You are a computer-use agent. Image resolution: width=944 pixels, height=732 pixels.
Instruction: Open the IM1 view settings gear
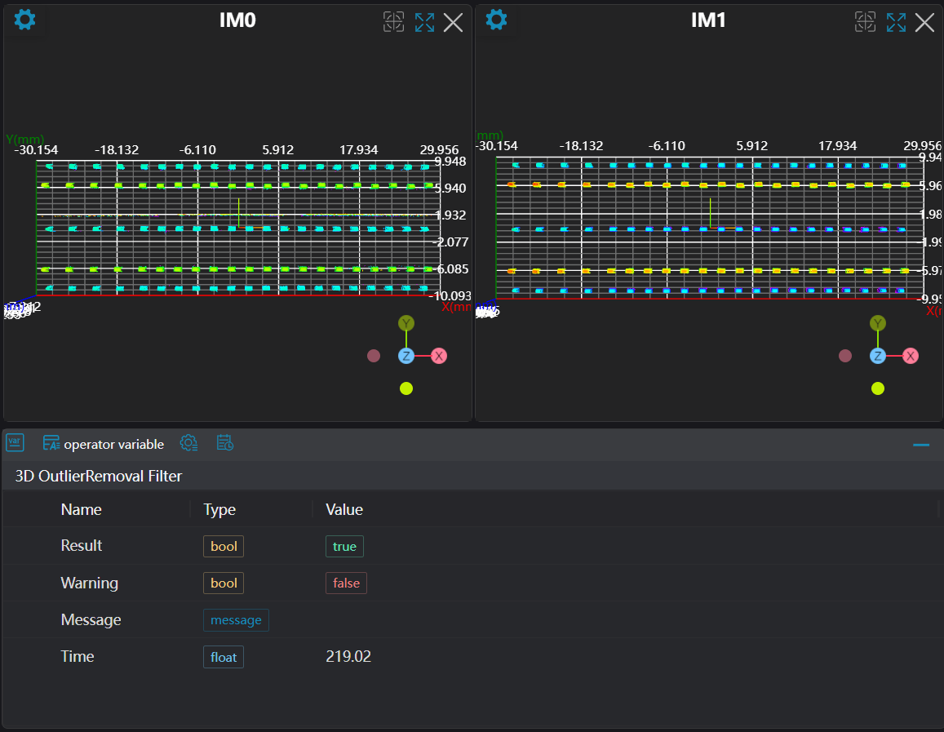[x=496, y=20]
